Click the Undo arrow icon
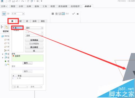 17,1
